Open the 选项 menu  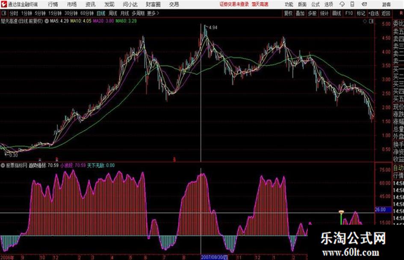328,4
